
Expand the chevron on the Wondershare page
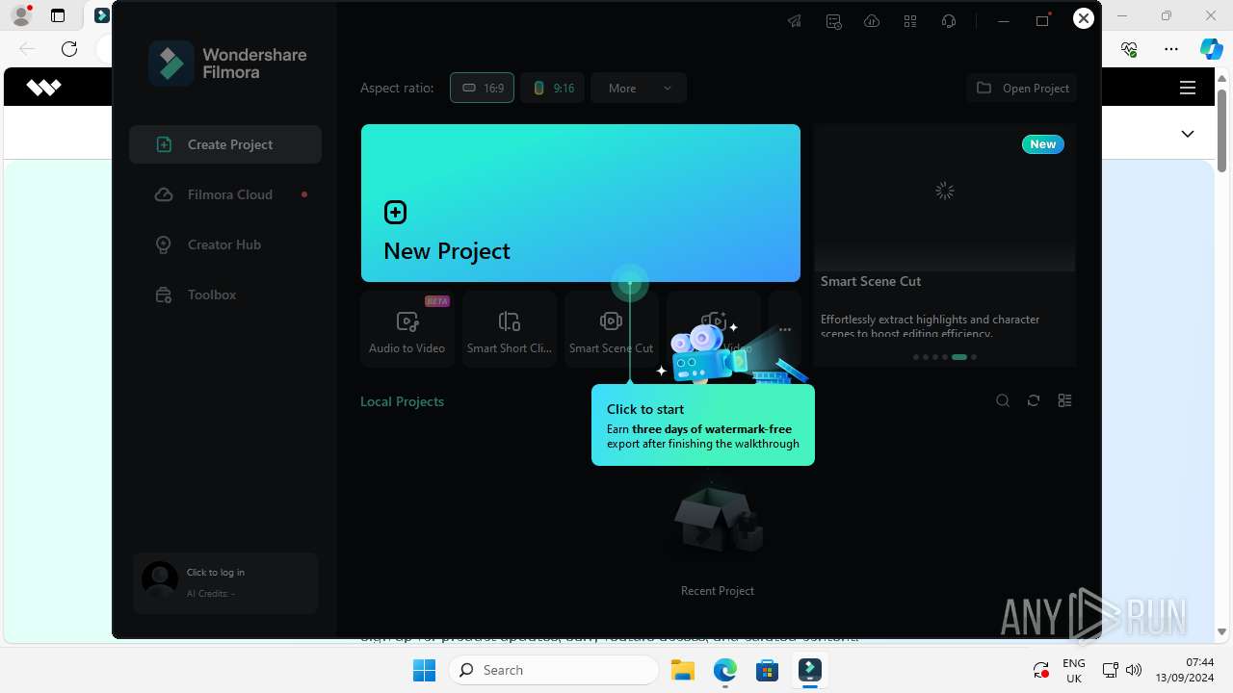click(x=1188, y=134)
